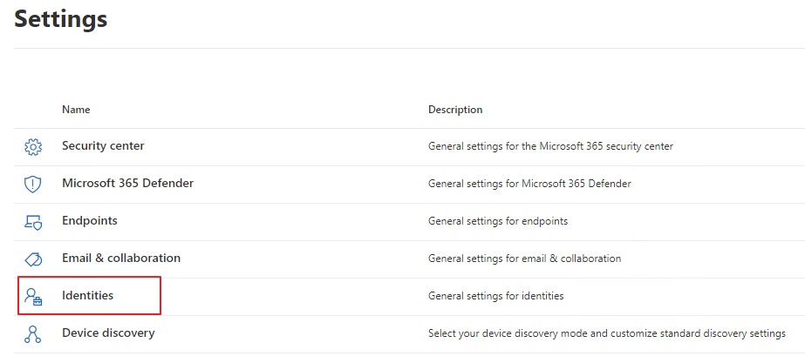Open the highlighted Identities settings
The image size is (805, 356).
(88, 296)
